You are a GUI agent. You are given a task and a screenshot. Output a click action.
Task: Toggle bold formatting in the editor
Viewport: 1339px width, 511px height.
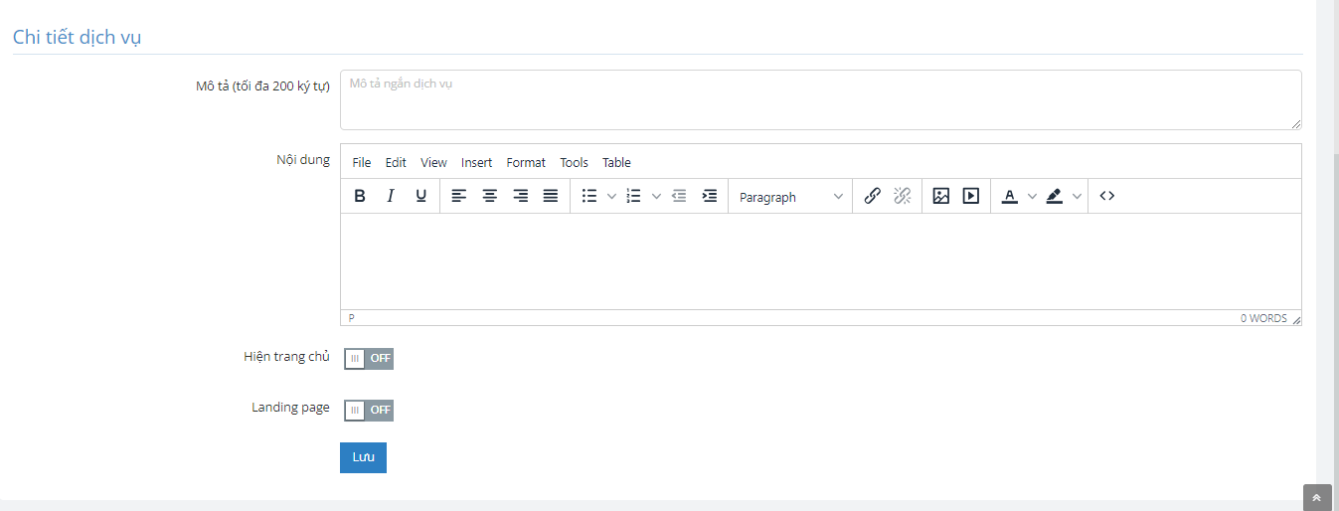point(360,196)
